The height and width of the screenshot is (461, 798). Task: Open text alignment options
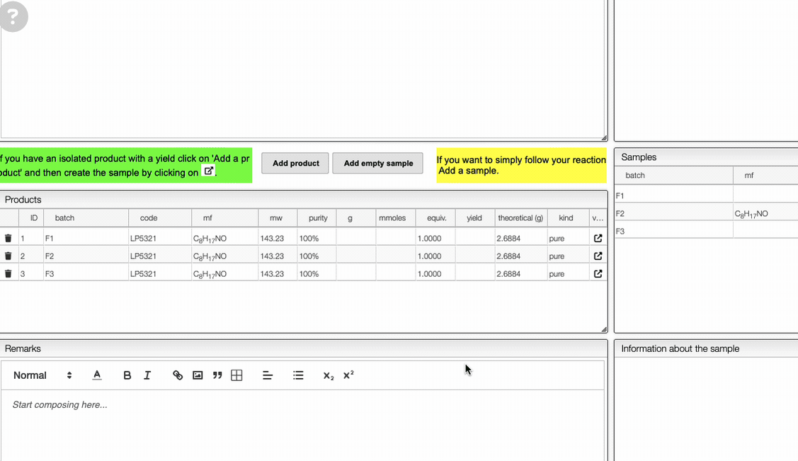[268, 375]
